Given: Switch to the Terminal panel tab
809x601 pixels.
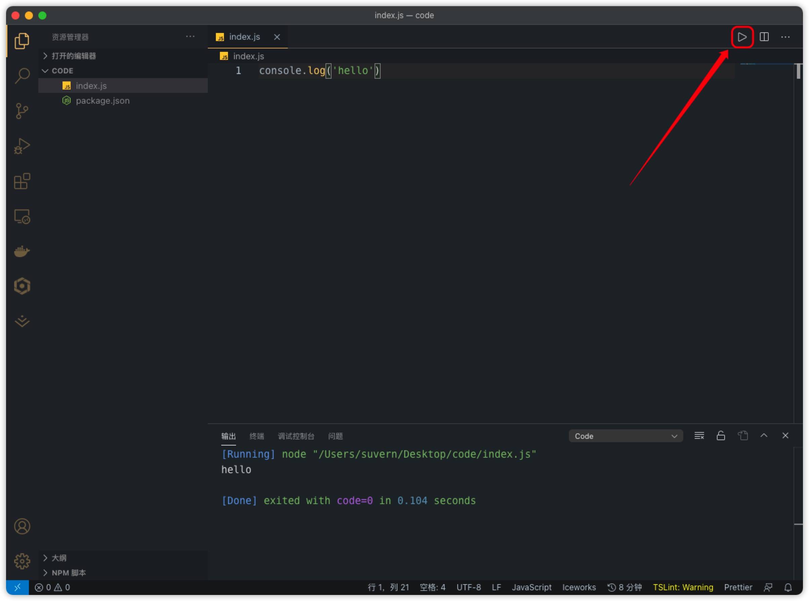Looking at the screenshot, I should click(257, 436).
